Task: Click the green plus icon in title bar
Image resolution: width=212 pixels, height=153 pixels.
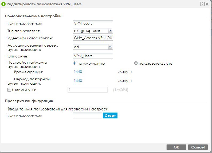Action: point(3,4)
